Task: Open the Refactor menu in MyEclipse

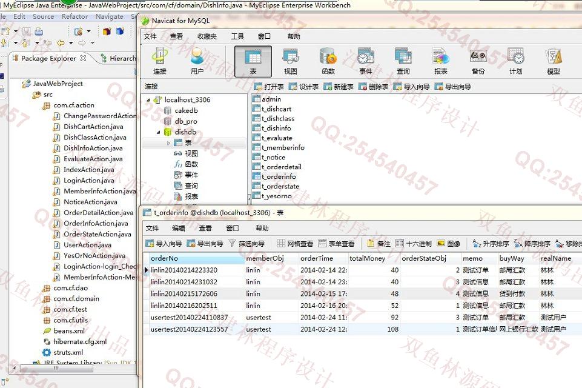Action: tap(75, 16)
